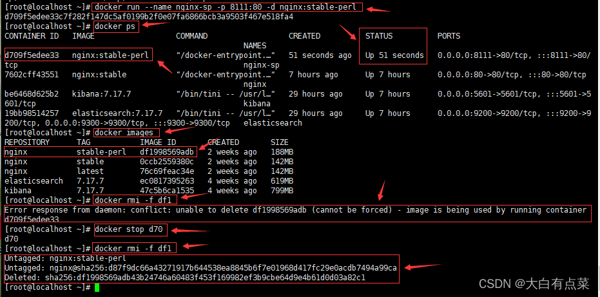
Task: Click the latest tag
Action: [90, 171]
